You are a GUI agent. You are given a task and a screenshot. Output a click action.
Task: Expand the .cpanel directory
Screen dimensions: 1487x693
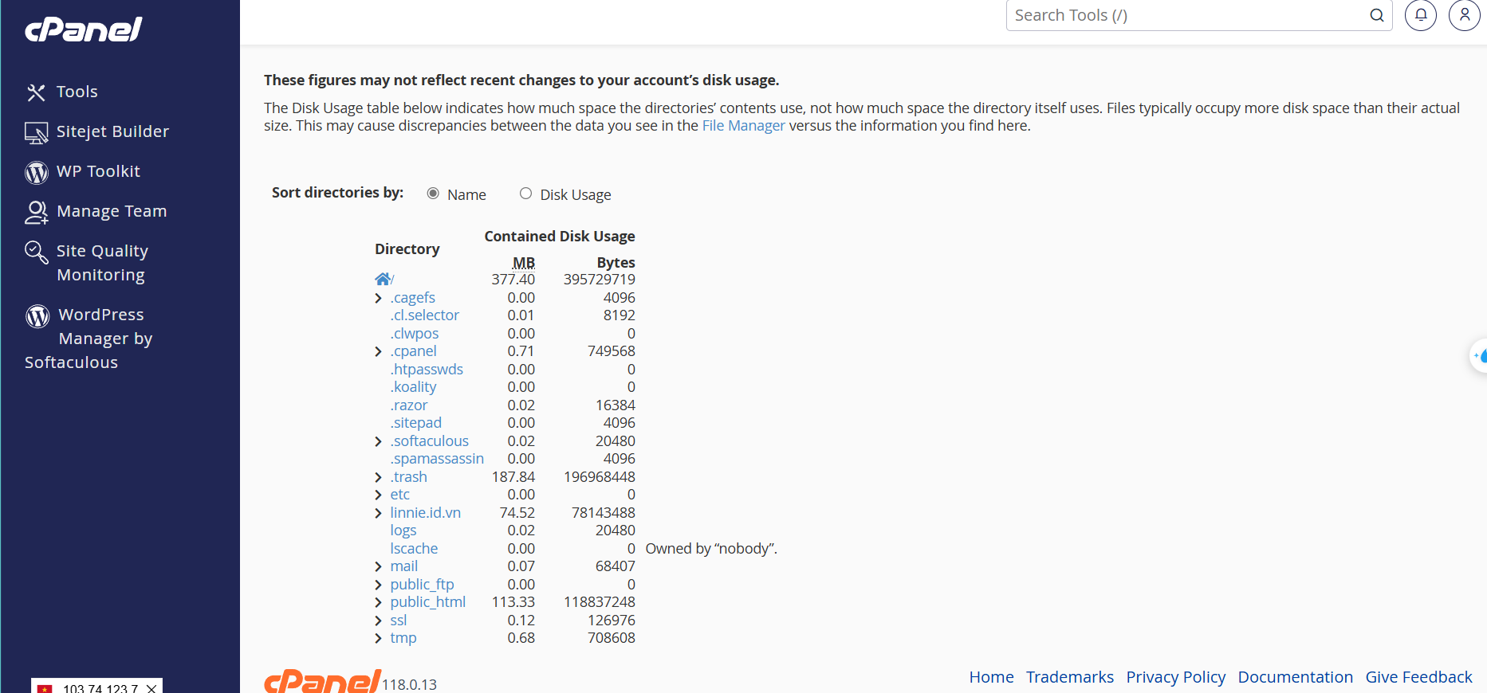[379, 351]
